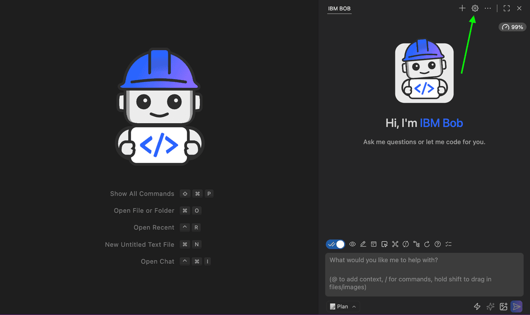Click the lightning bolt icon below chat input

[x=477, y=307]
